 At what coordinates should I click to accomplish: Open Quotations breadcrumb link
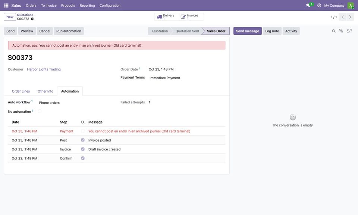(x=25, y=15)
